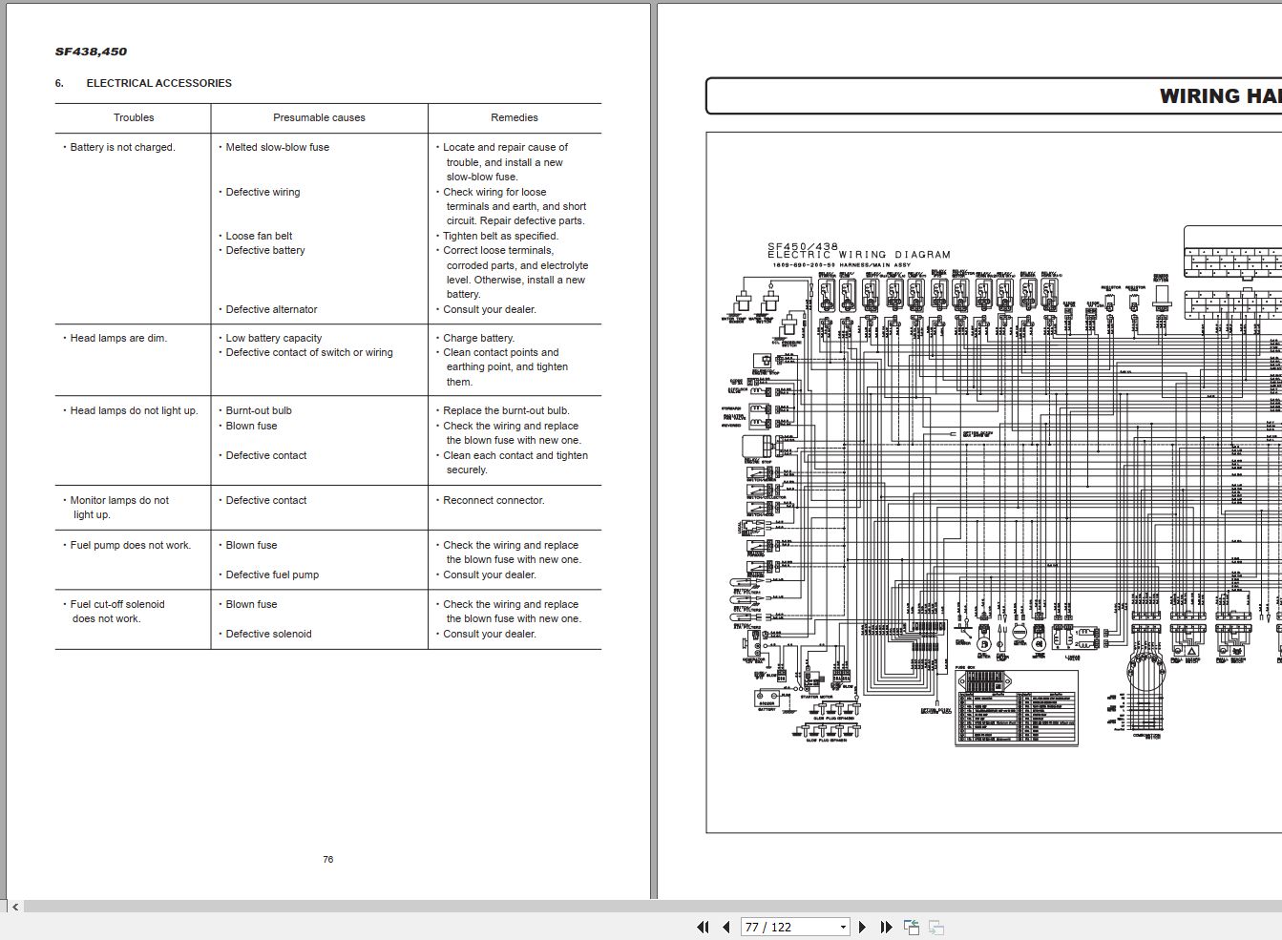Click the next view navigation icon

coord(935,927)
